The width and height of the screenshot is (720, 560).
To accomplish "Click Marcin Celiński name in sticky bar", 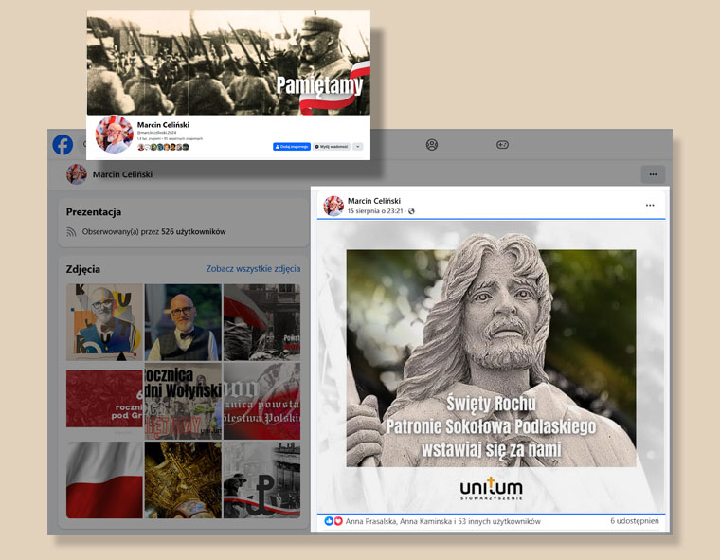I will (x=122, y=174).
